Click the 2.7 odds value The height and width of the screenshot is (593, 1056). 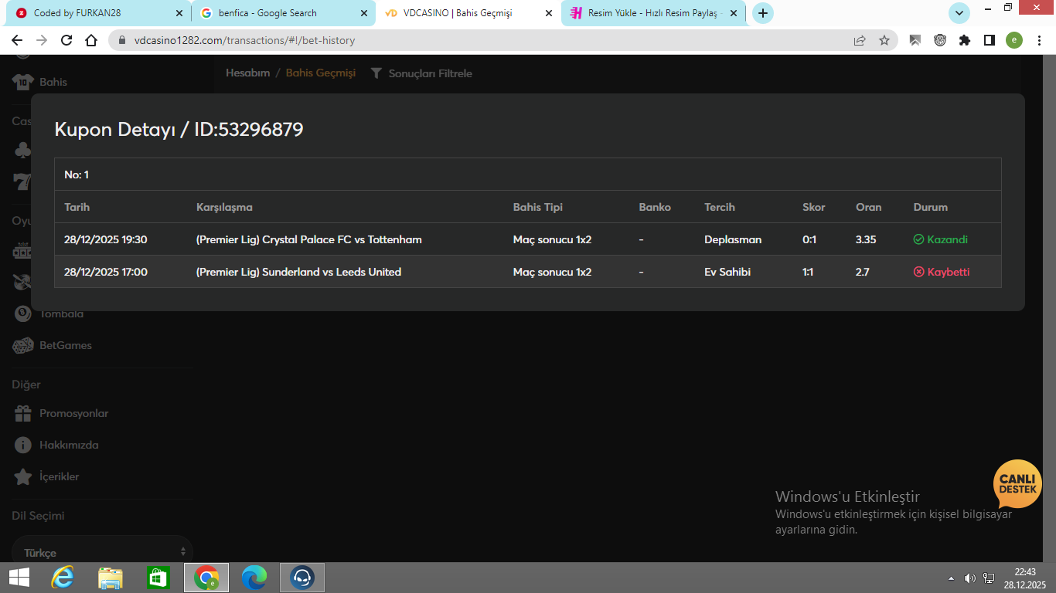862,272
